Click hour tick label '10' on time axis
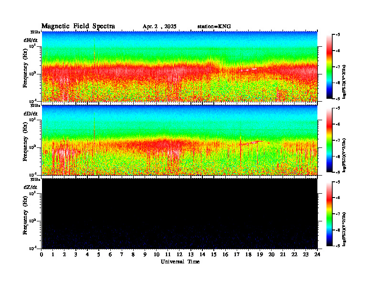 coord(157,254)
